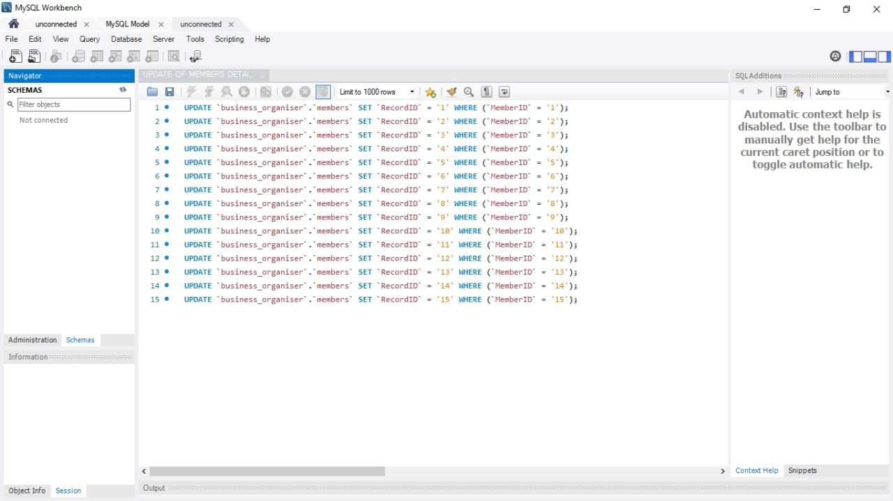Image resolution: width=893 pixels, height=501 pixels.
Task: Collapse the SCHEMAS section refresh arrows
Action: click(x=123, y=89)
